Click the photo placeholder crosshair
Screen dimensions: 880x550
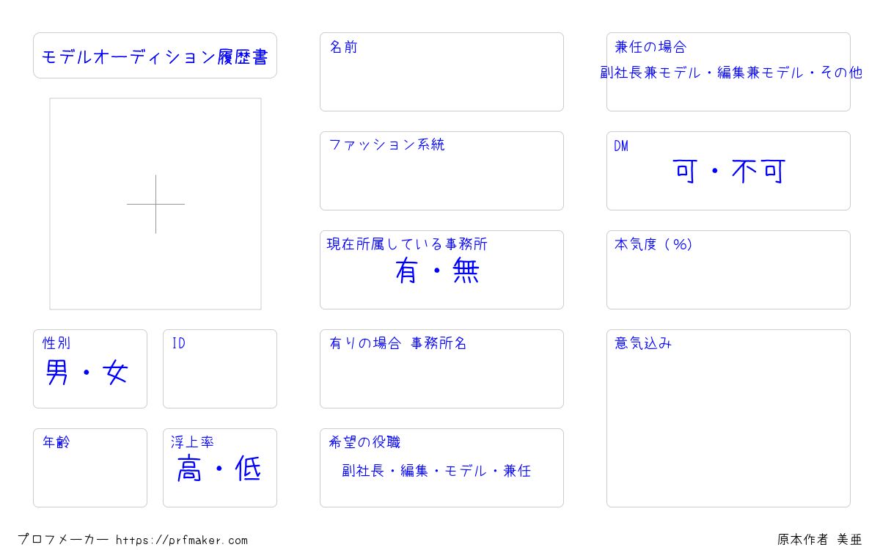point(155,204)
